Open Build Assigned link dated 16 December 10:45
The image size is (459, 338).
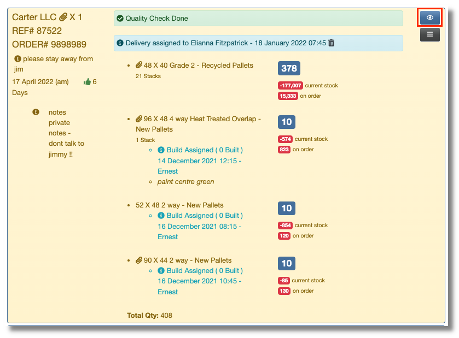tap(200, 281)
